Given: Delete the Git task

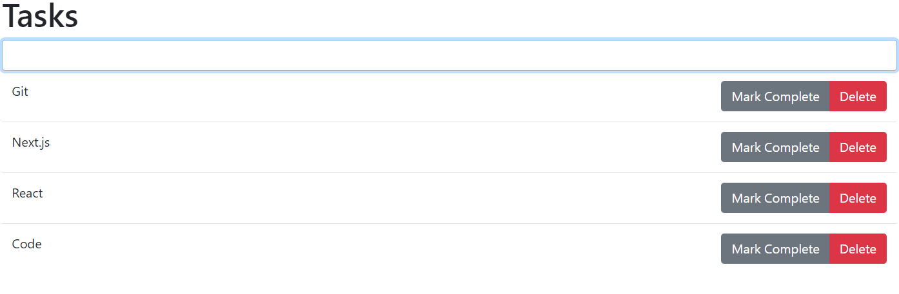Looking at the screenshot, I should tap(858, 96).
